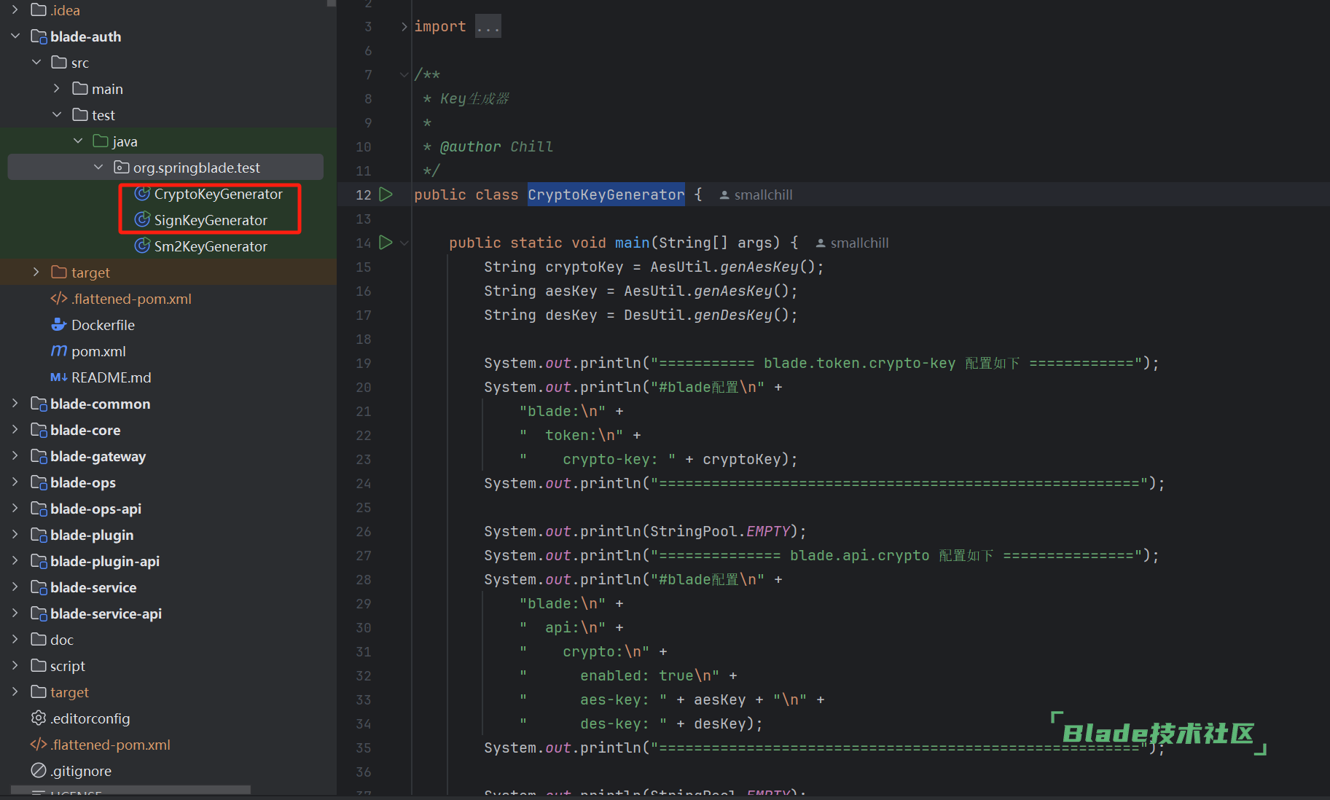Viewport: 1330px width, 800px height.
Task: Expand the blade-ops-api module
Action: tap(15, 508)
